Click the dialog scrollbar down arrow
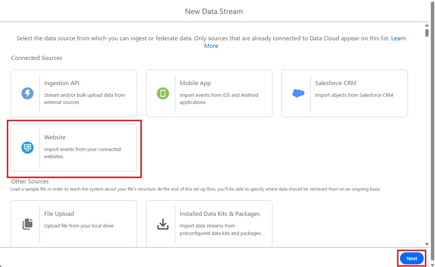 coord(427,244)
